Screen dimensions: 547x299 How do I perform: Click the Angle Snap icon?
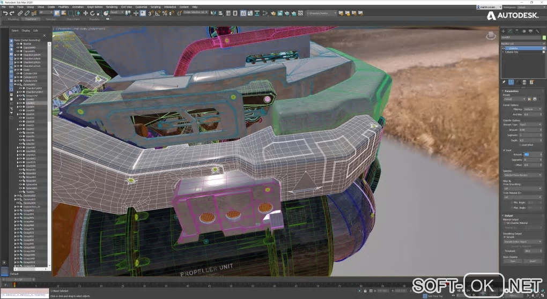158,13
